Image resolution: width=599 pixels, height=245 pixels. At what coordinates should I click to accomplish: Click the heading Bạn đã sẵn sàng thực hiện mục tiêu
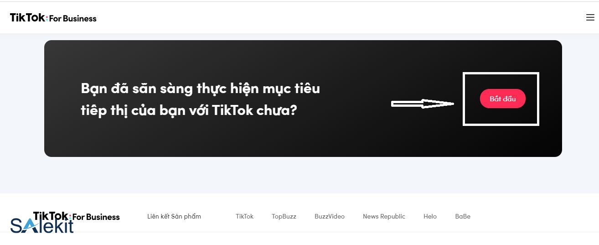pos(201,89)
